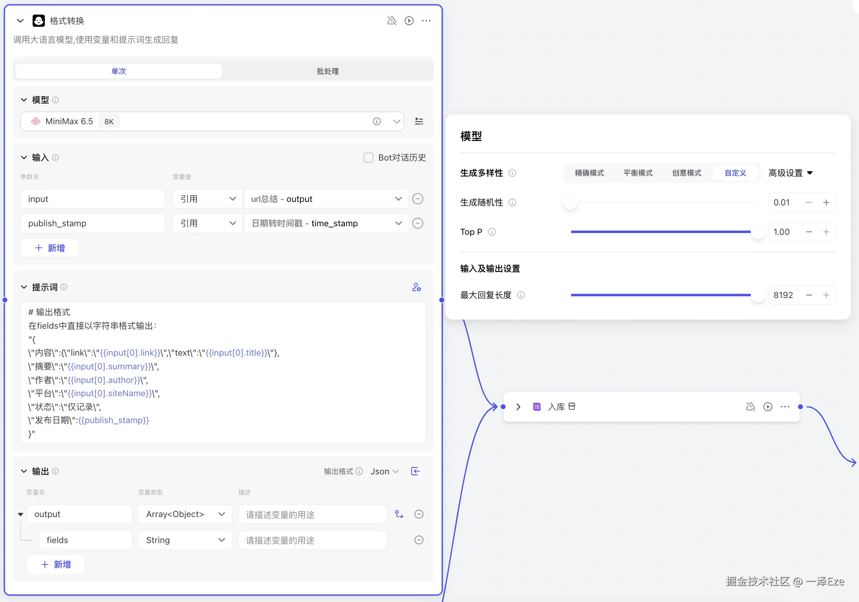The image size is (859, 602).
Task: Remove the publish_stamp input row
Action: (x=418, y=223)
